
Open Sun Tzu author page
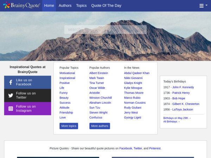tap(95, 108)
